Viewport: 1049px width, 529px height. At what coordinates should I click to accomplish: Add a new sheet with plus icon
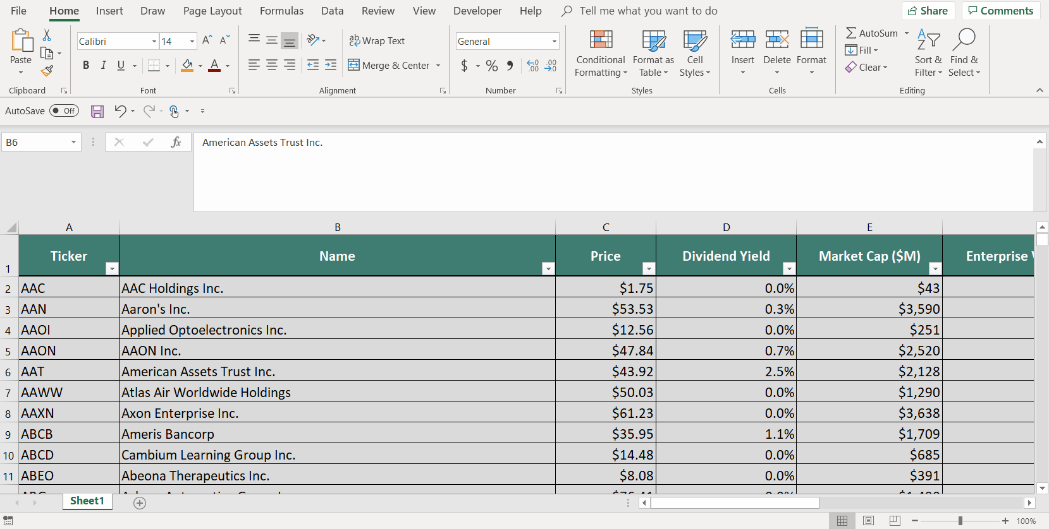coord(140,502)
